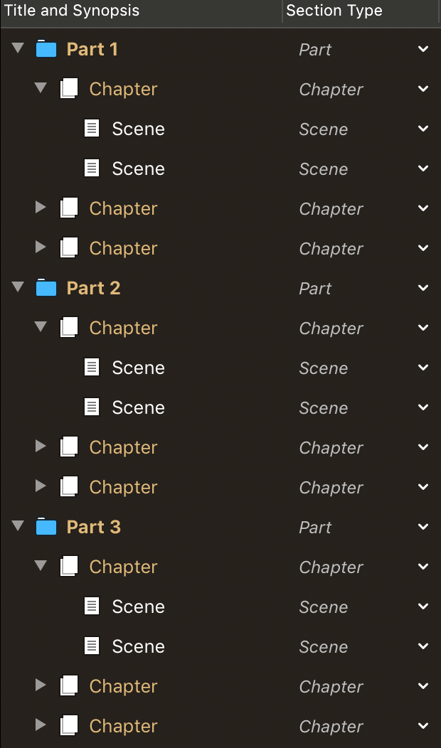Viewport: 441px width, 748px height.
Task: Collapse the first Chapter under Part 3
Action: coord(41,566)
